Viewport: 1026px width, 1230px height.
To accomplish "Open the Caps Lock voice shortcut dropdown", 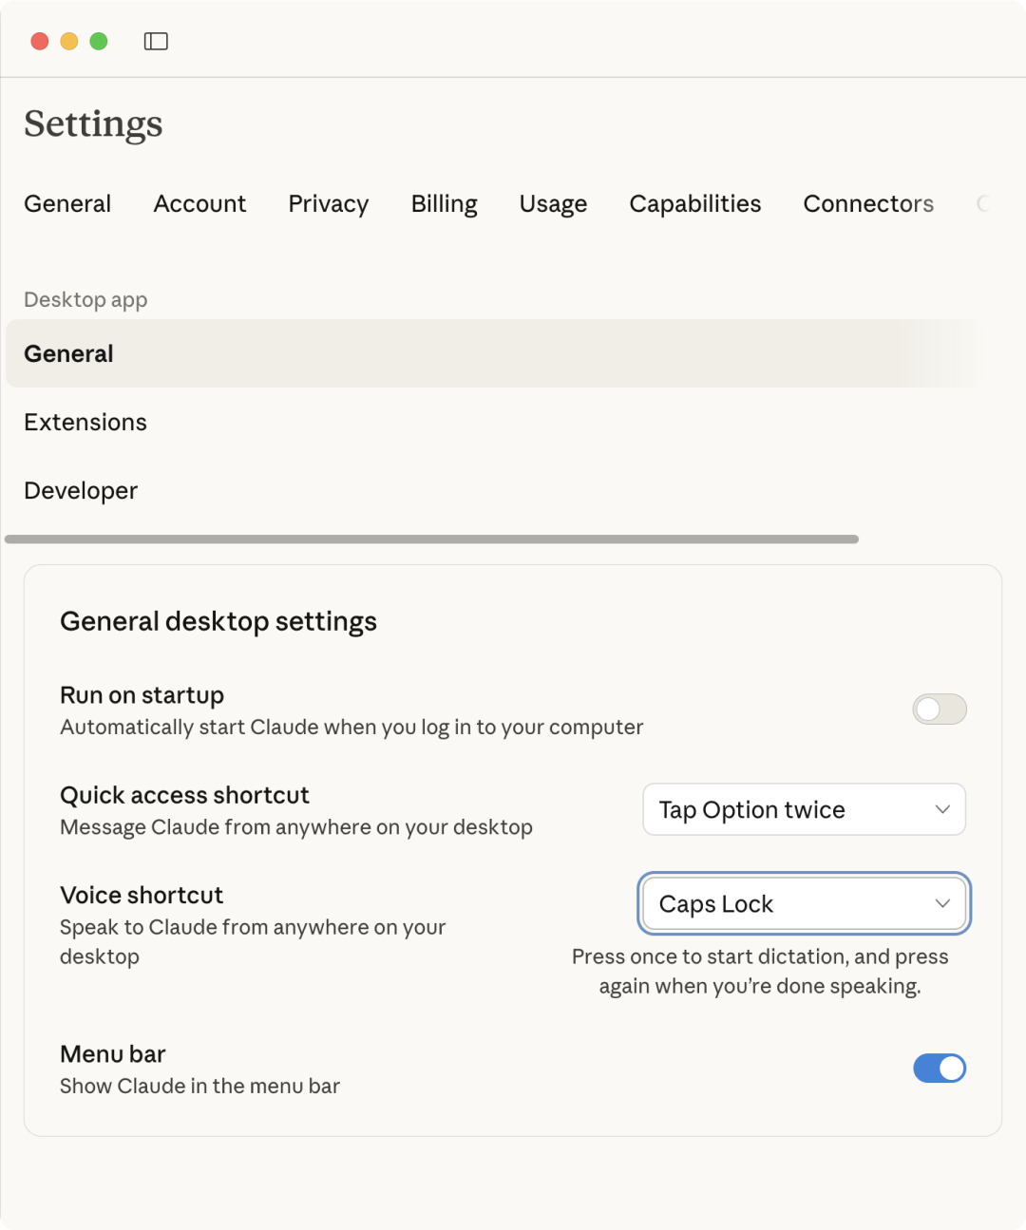I will 804,903.
